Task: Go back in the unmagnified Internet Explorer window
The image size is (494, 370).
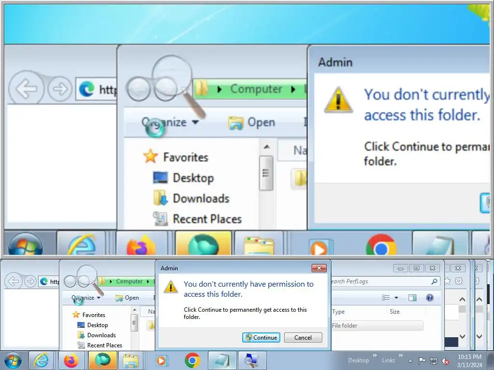Action: [x=13, y=281]
